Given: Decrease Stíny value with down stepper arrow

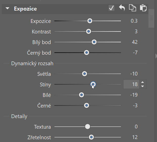Looking at the screenshot, I should [142, 86].
